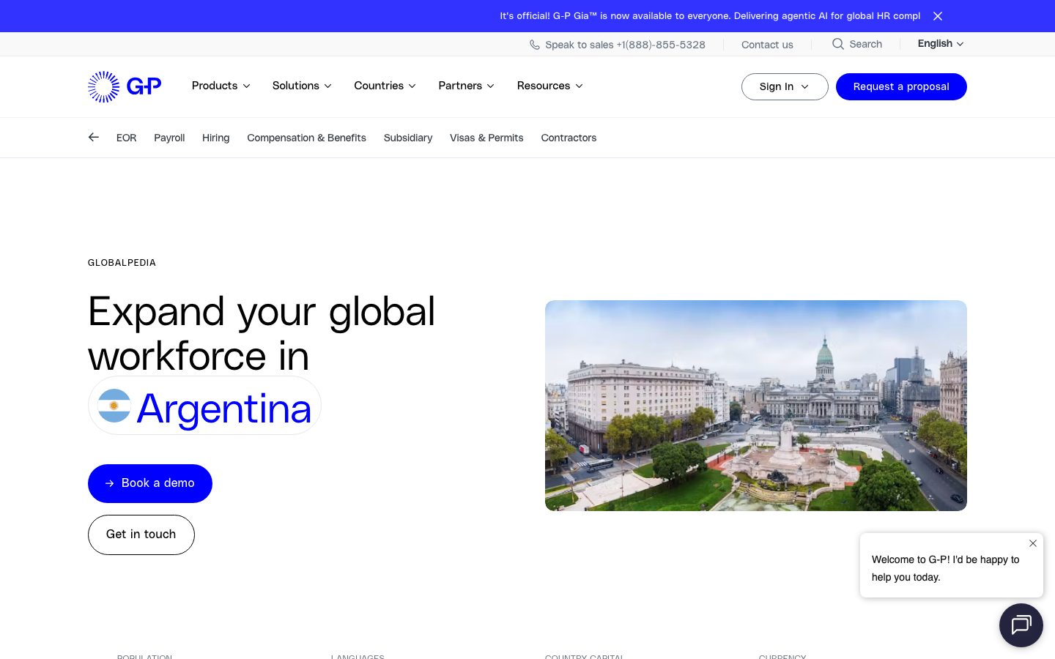
Task: Click Get in touch button
Action: (x=141, y=535)
